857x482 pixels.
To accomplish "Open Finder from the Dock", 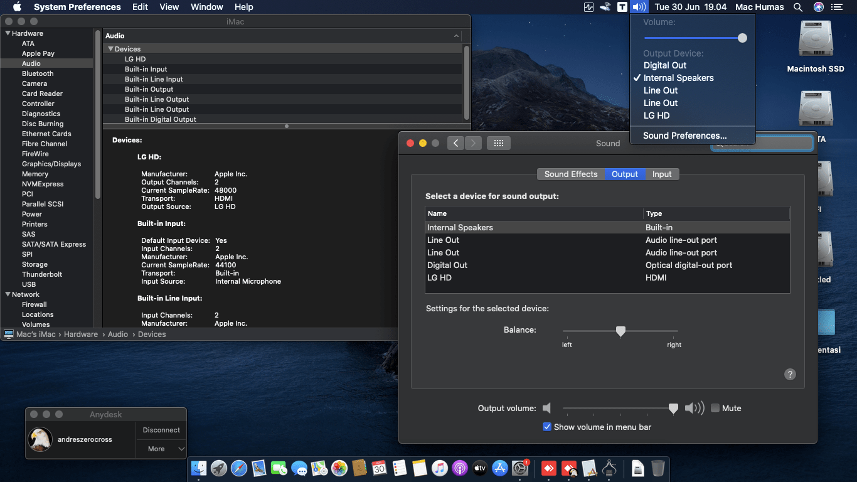I will (199, 468).
